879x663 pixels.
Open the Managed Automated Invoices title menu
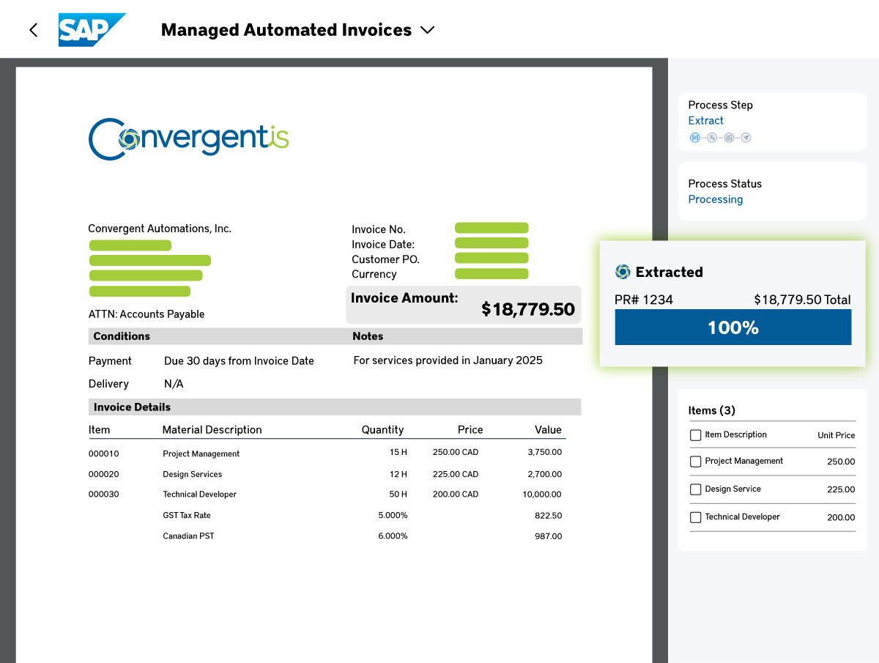(x=286, y=30)
